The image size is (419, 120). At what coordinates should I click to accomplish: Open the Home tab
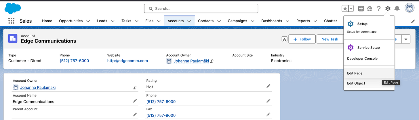[x=47, y=21]
